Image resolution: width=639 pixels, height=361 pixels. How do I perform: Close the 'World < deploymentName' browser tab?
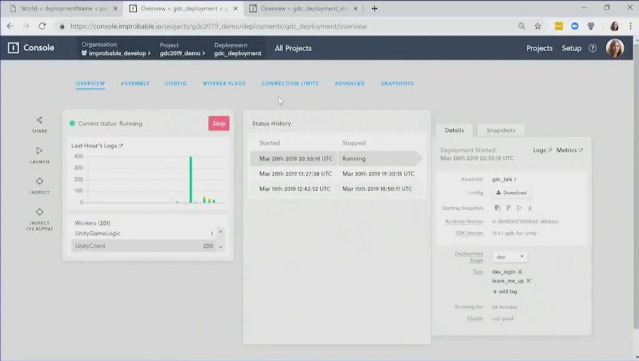(115, 9)
